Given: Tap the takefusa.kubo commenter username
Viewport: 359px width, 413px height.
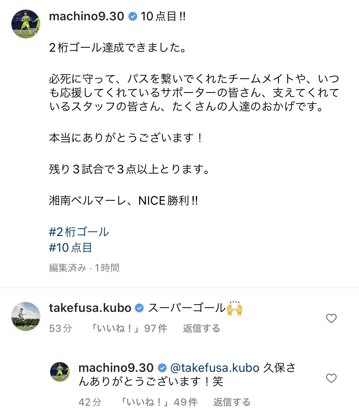Looking at the screenshot, I should coord(90,308).
